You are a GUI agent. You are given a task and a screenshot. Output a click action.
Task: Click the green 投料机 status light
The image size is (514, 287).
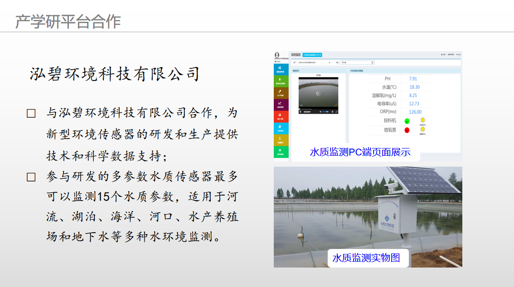407,121
